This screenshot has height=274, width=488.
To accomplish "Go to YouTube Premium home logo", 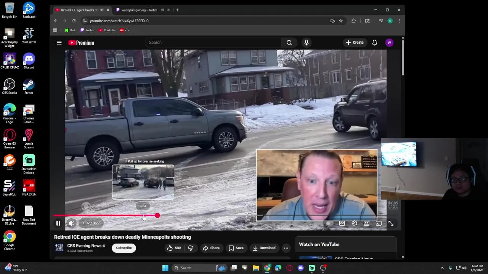I will click(x=81, y=43).
